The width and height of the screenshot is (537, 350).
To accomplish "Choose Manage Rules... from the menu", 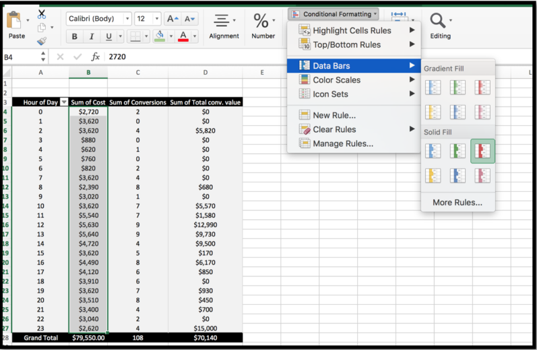I will tap(354, 143).
